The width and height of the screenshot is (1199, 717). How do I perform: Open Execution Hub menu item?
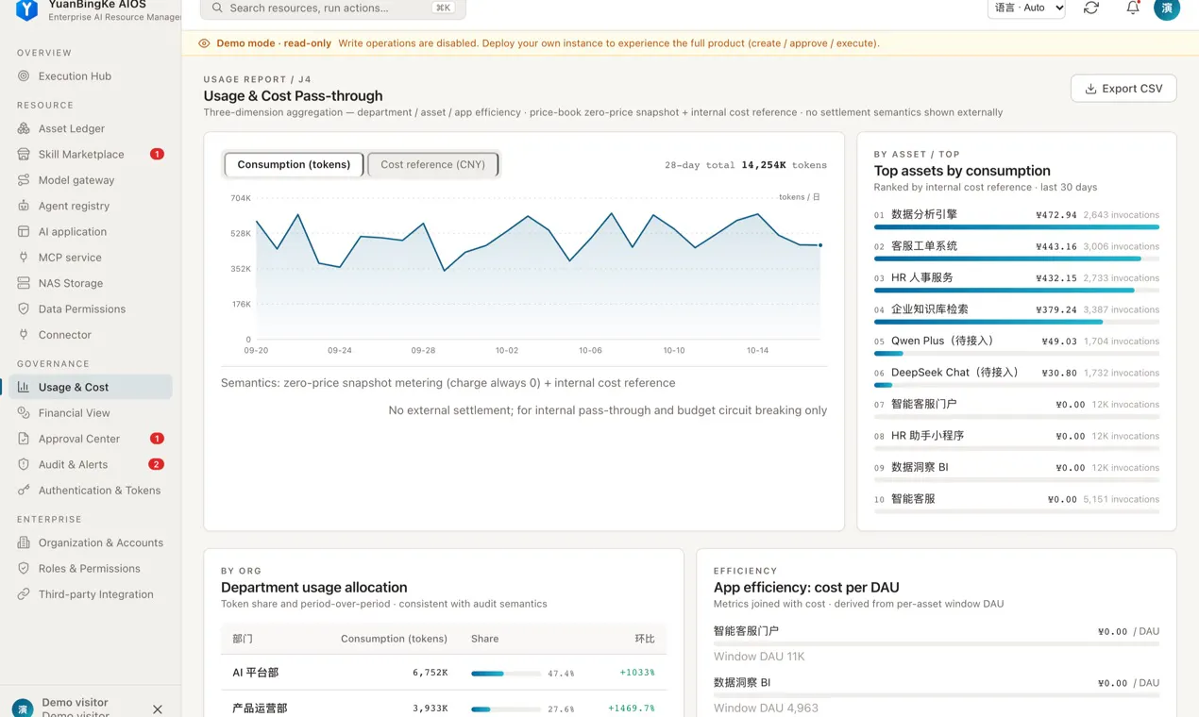coord(91,76)
